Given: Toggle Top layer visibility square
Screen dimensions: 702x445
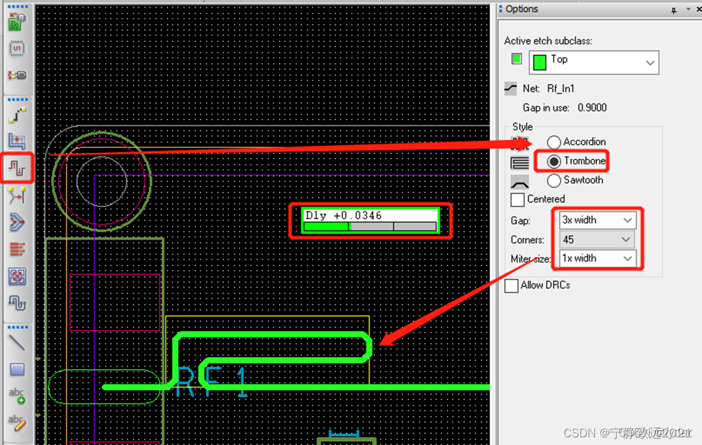Looking at the screenshot, I should click(x=517, y=59).
